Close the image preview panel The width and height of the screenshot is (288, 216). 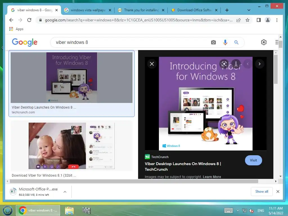(152, 64)
